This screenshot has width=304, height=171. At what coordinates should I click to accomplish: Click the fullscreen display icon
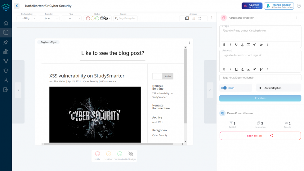(200, 18)
